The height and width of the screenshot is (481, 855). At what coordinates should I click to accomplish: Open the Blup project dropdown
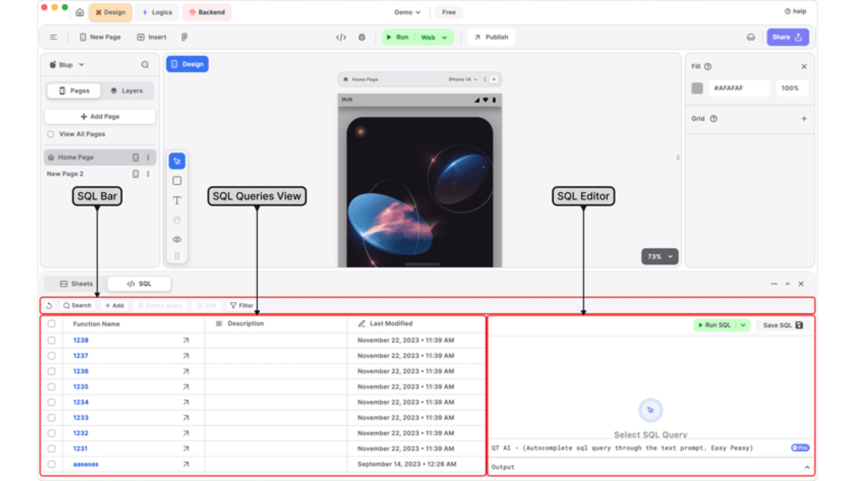tap(67, 65)
